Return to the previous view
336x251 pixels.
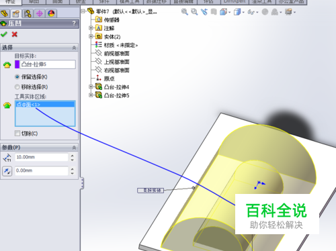click(204, 11)
